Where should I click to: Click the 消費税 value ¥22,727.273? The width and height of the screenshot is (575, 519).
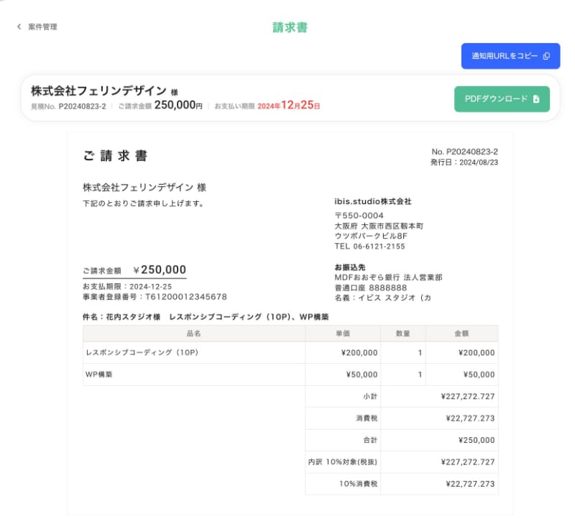pos(471,418)
